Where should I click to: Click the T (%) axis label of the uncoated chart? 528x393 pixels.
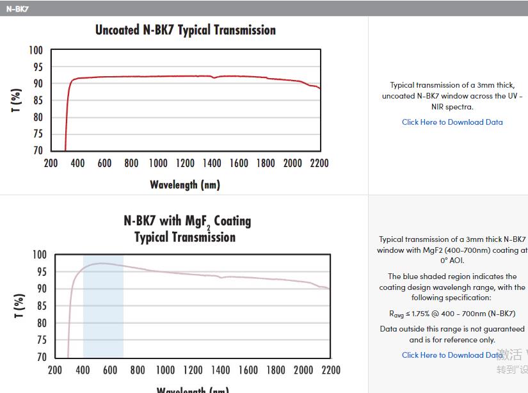click(x=17, y=100)
